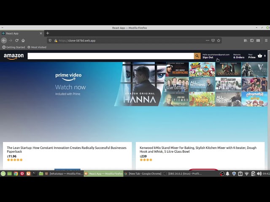Open notifications bell in system tray
270x202 pixels.
coord(227,174)
